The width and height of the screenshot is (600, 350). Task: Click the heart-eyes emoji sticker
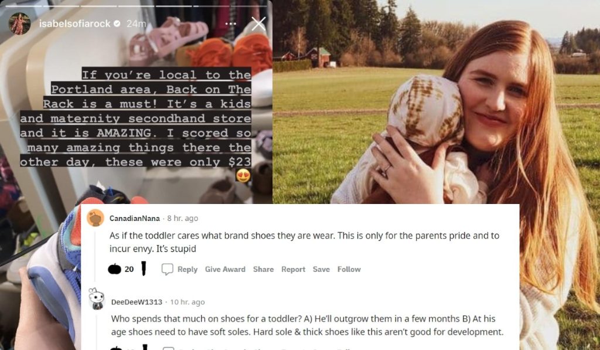point(243,175)
